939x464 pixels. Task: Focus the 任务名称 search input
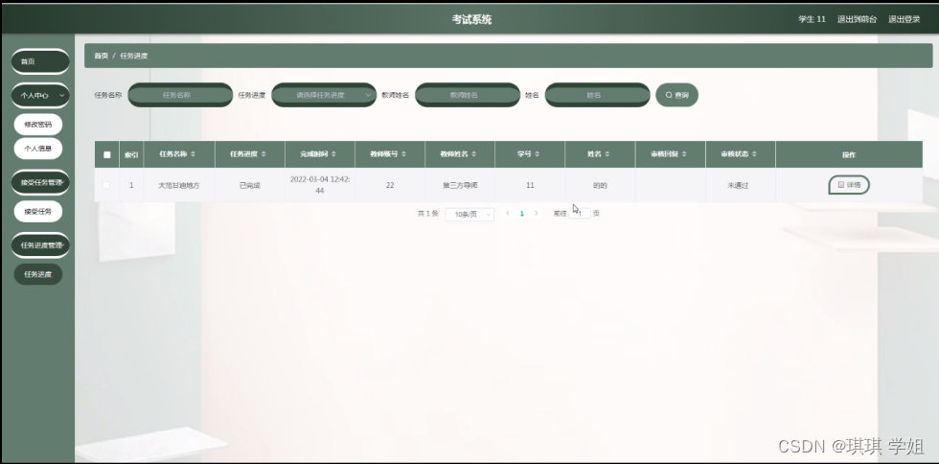180,95
